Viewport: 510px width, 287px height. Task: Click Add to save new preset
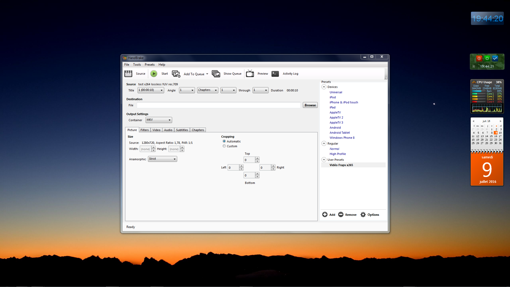[330, 214]
